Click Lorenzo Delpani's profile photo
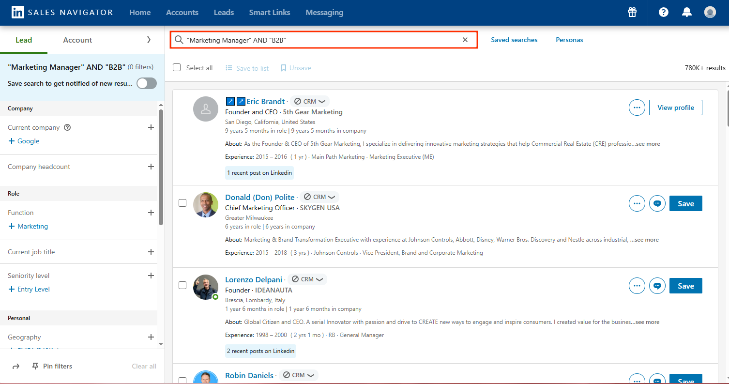Image resolution: width=729 pixels, height=384 pixels. click(206, 287)
